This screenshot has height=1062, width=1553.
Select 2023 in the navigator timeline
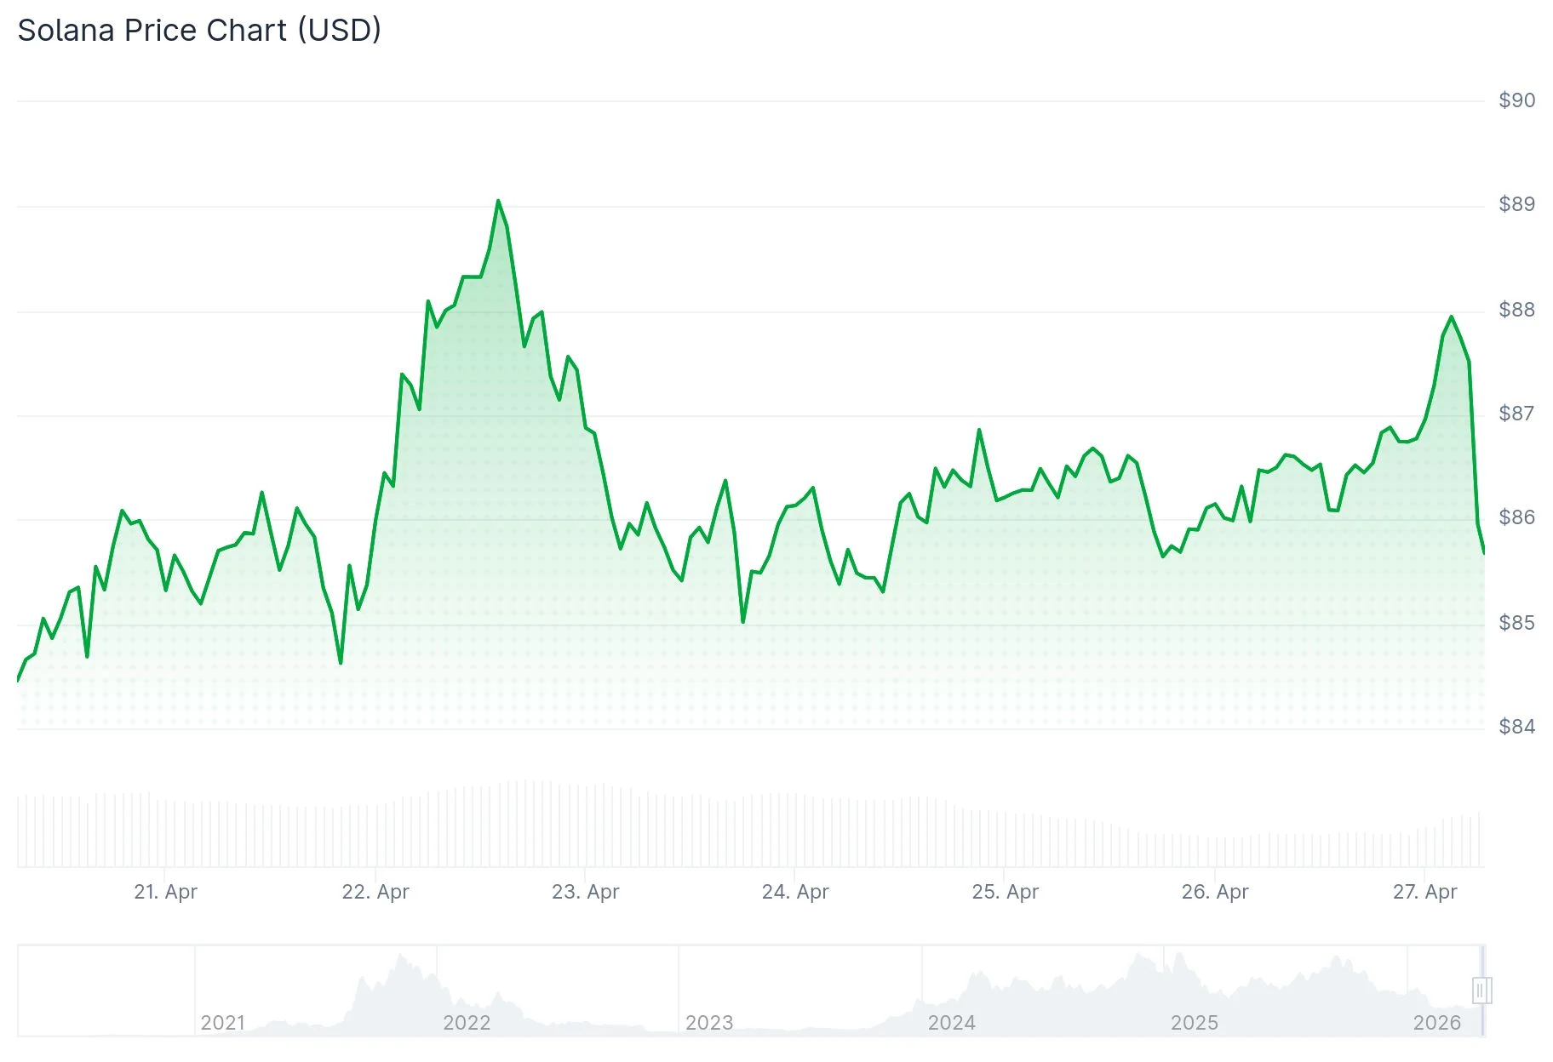point(709,1022)
